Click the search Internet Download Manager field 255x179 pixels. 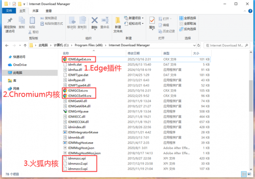pos(227,46)
